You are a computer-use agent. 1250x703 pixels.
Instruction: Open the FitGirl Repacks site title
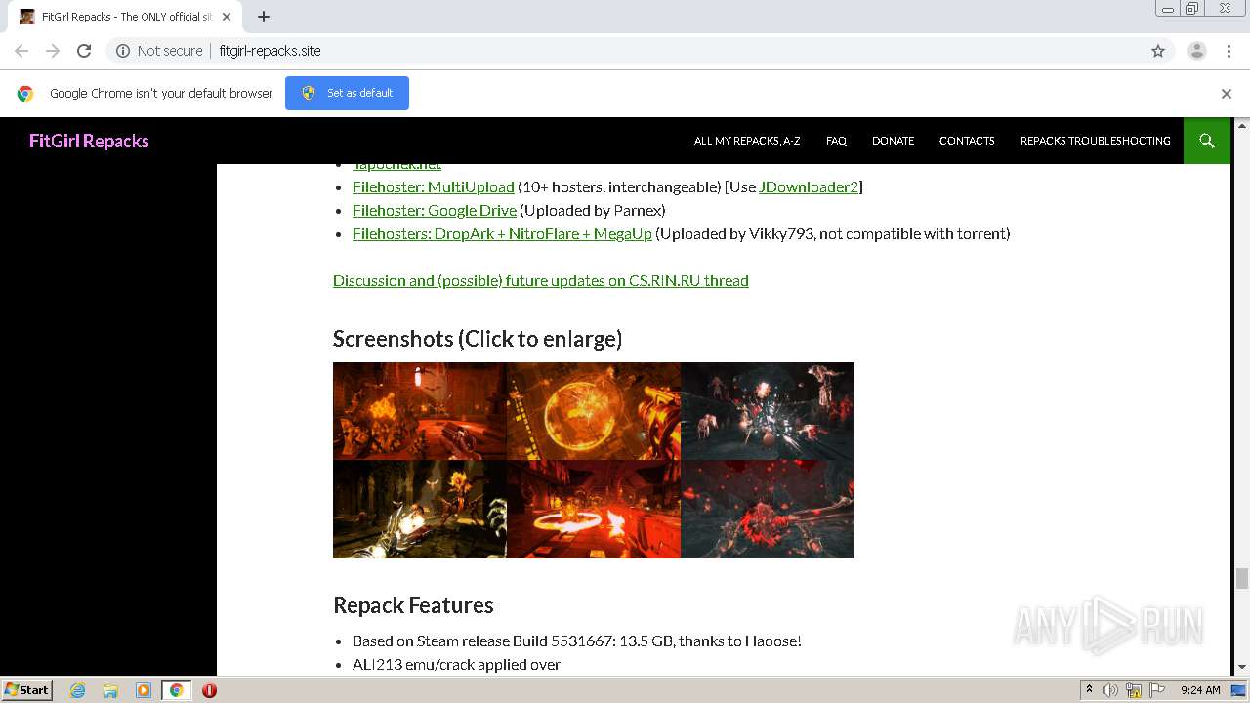click(x=89, y=141)
